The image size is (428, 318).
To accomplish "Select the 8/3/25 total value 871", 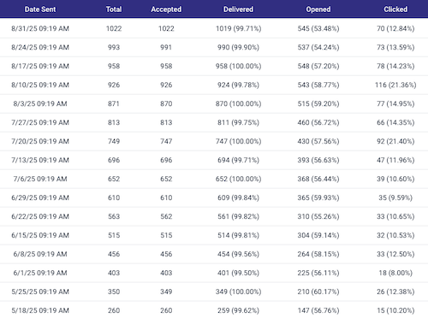I will coord(114,103).
